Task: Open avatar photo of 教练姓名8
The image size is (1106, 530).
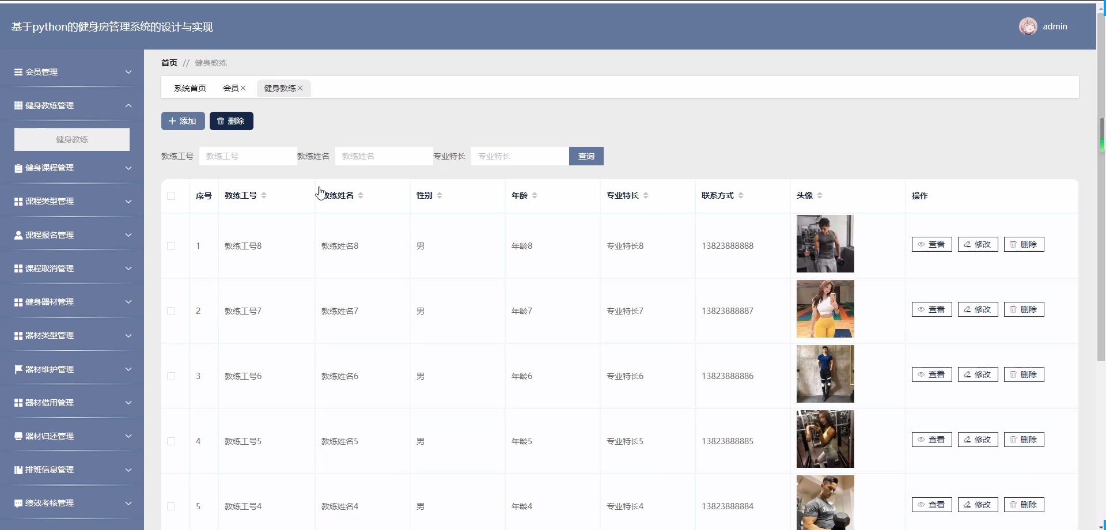Action: click(825, 244)
